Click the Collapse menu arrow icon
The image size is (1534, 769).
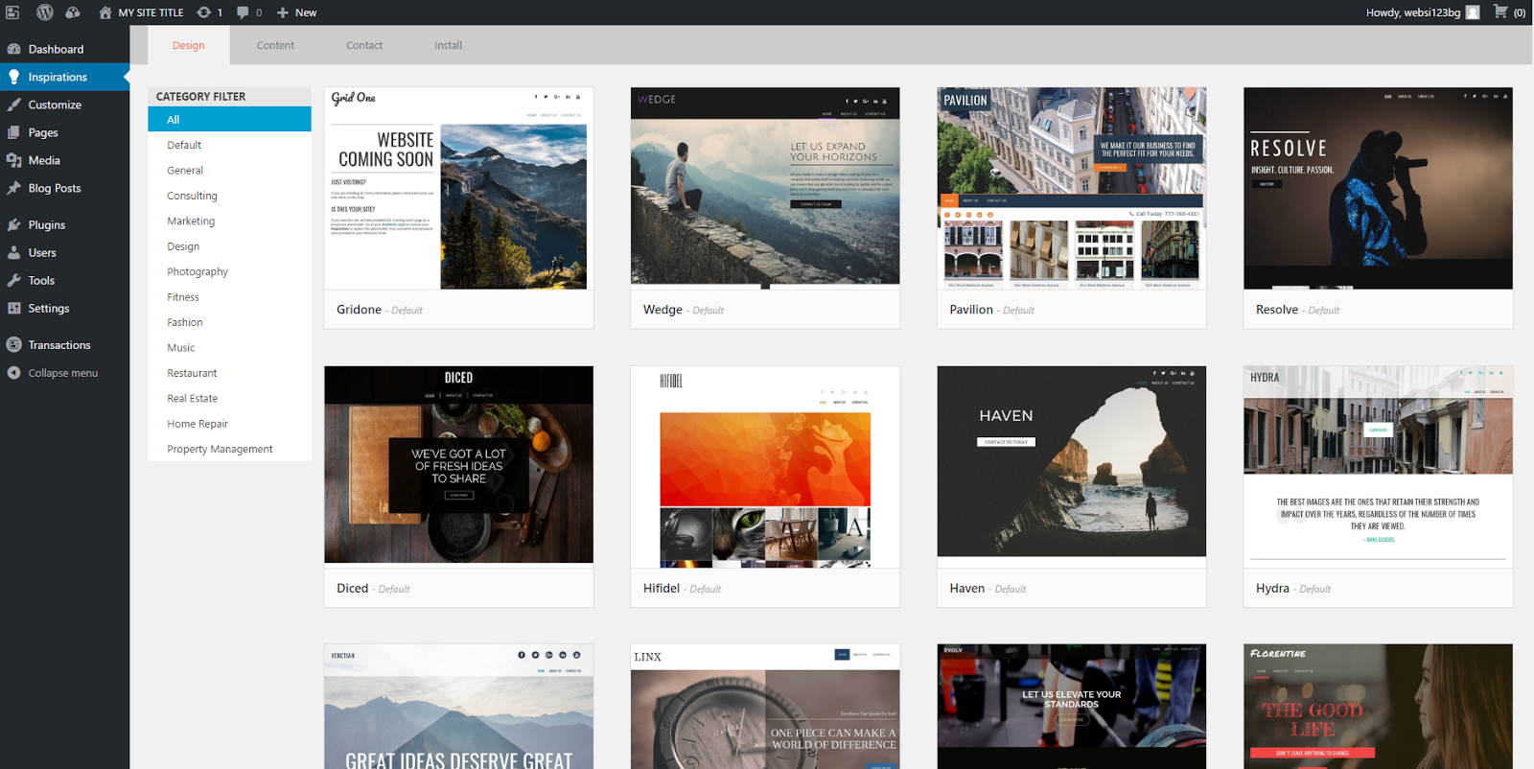(14, 373)
